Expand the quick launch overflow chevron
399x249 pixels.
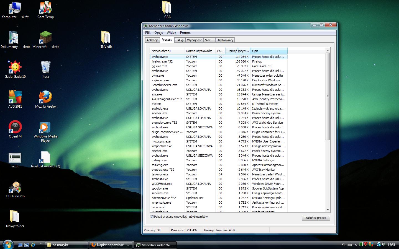41,243
